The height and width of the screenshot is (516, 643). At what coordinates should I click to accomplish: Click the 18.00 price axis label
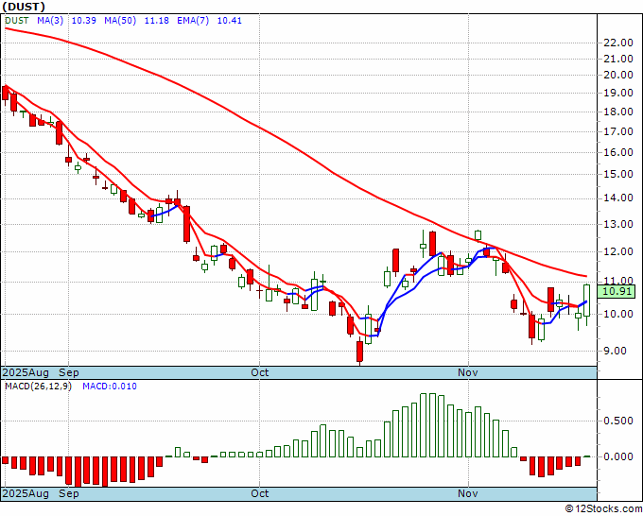[x=618, y=112]
